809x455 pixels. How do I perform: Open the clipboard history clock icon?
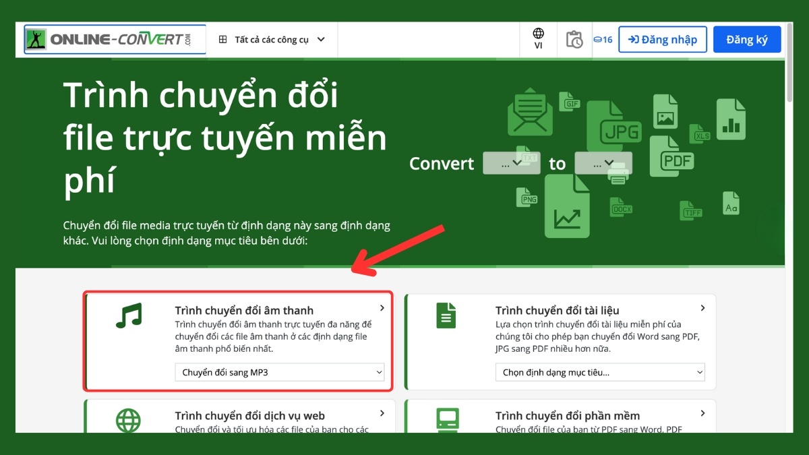click(574, 40)
